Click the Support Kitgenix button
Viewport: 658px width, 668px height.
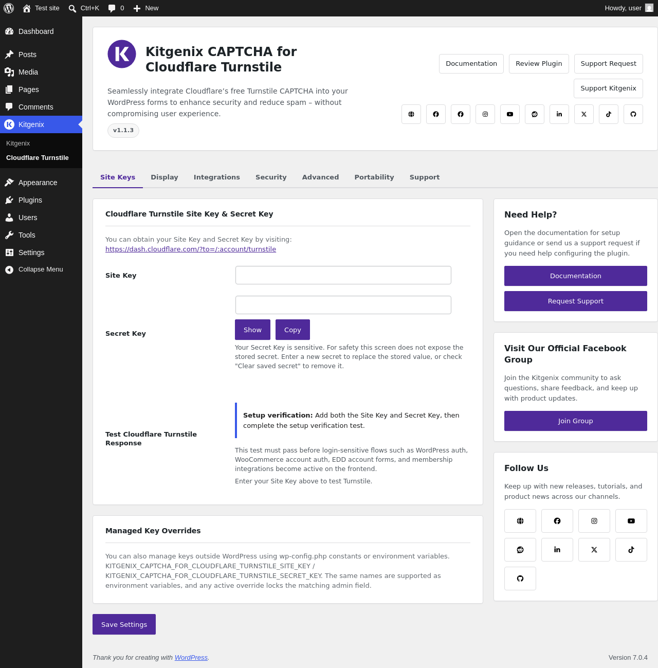pos(609,88)
